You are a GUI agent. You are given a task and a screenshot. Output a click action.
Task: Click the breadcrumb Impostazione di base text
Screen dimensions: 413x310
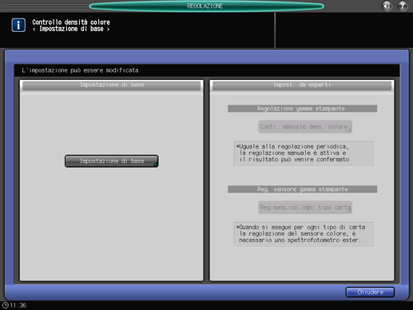[x=71, y=29]
